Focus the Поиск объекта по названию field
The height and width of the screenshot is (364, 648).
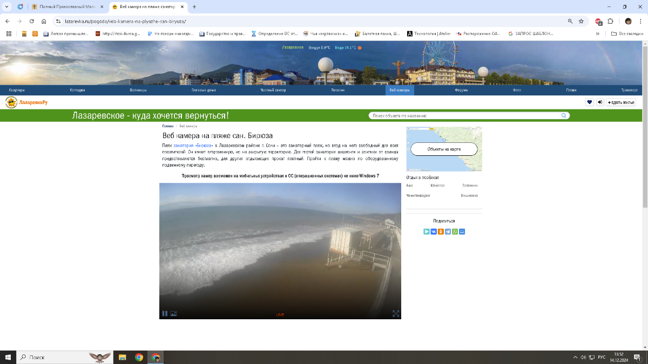(x=464, y=115)
